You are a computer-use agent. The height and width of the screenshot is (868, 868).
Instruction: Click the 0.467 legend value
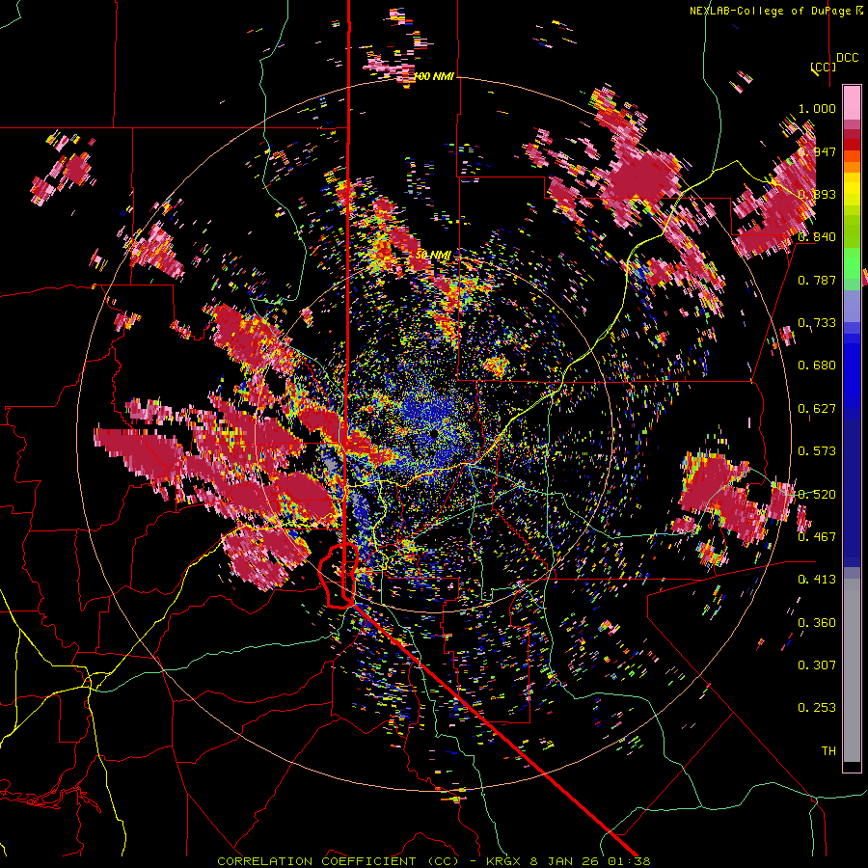(x=817, y=537)
